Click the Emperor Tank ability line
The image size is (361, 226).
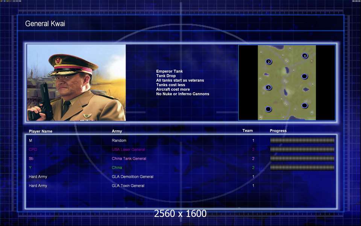pyautogui.click(x=170, y=71)
